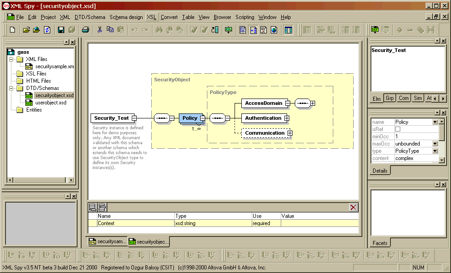Run XSL transformation icon
This screenshot has height=273, width=451.
pos(228,30)
